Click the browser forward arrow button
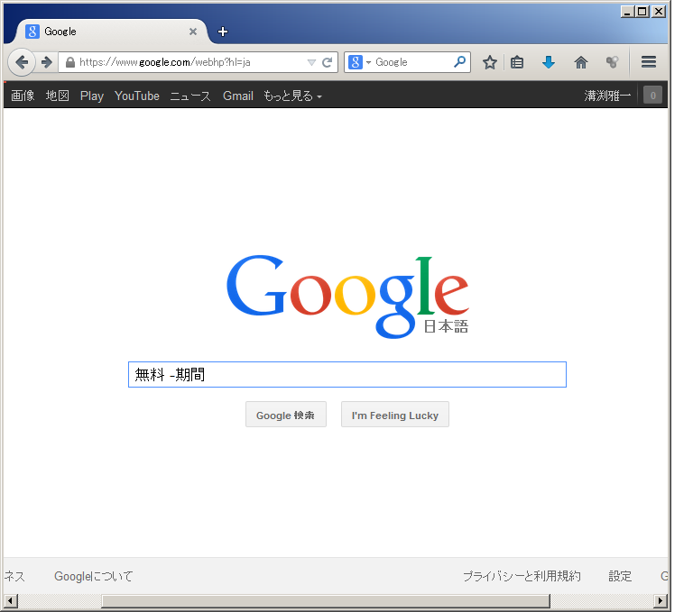 click(x=47, y=62)
